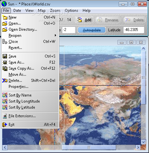Click the File Extensions icon
Viewport: 149px width, 153px height.
pos(5,116)
